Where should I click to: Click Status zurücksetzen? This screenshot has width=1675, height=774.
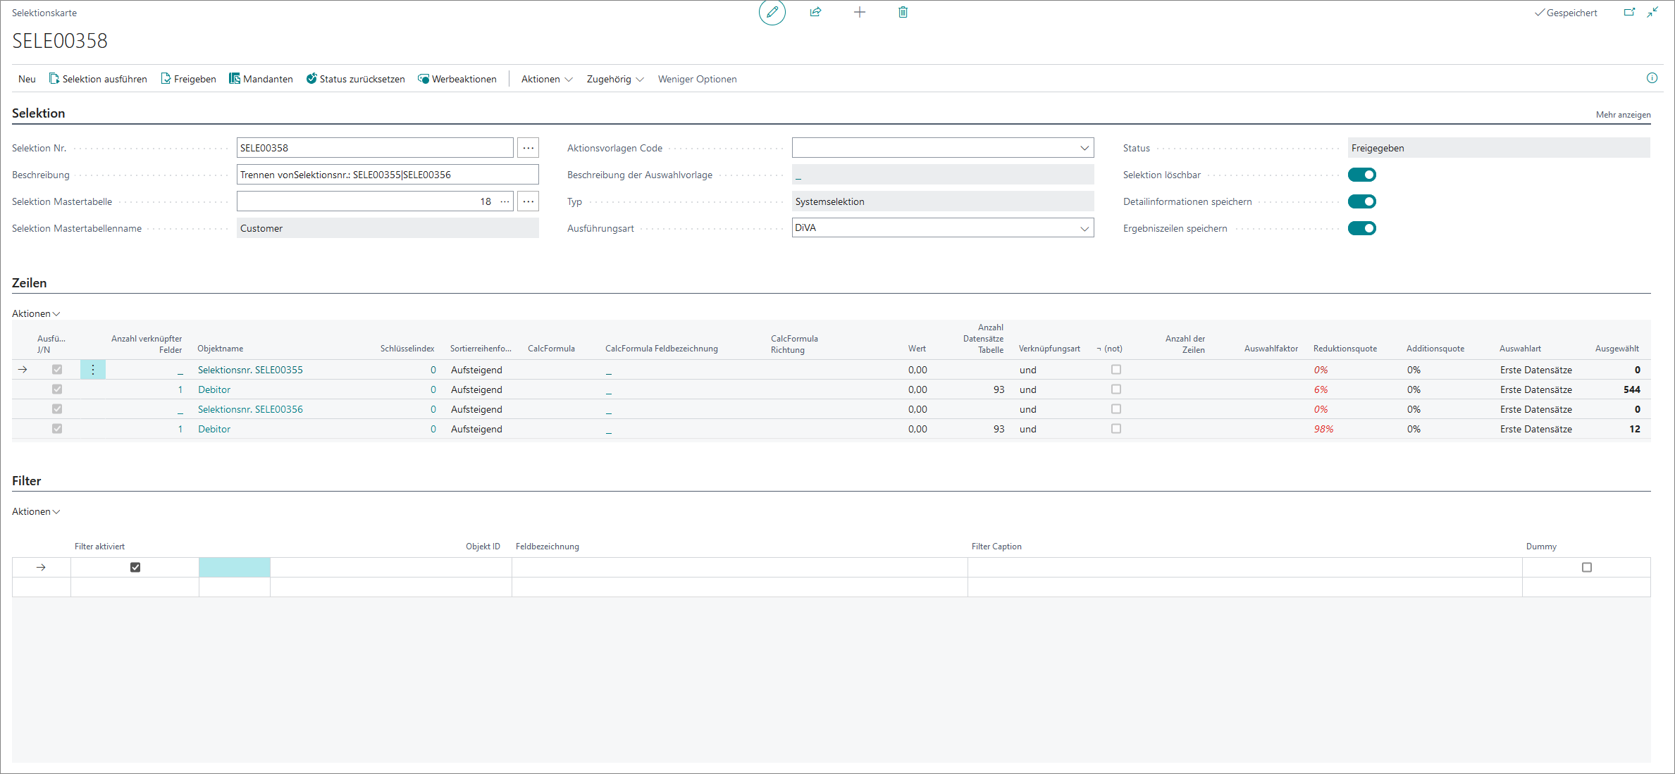(x=355, y=79)
